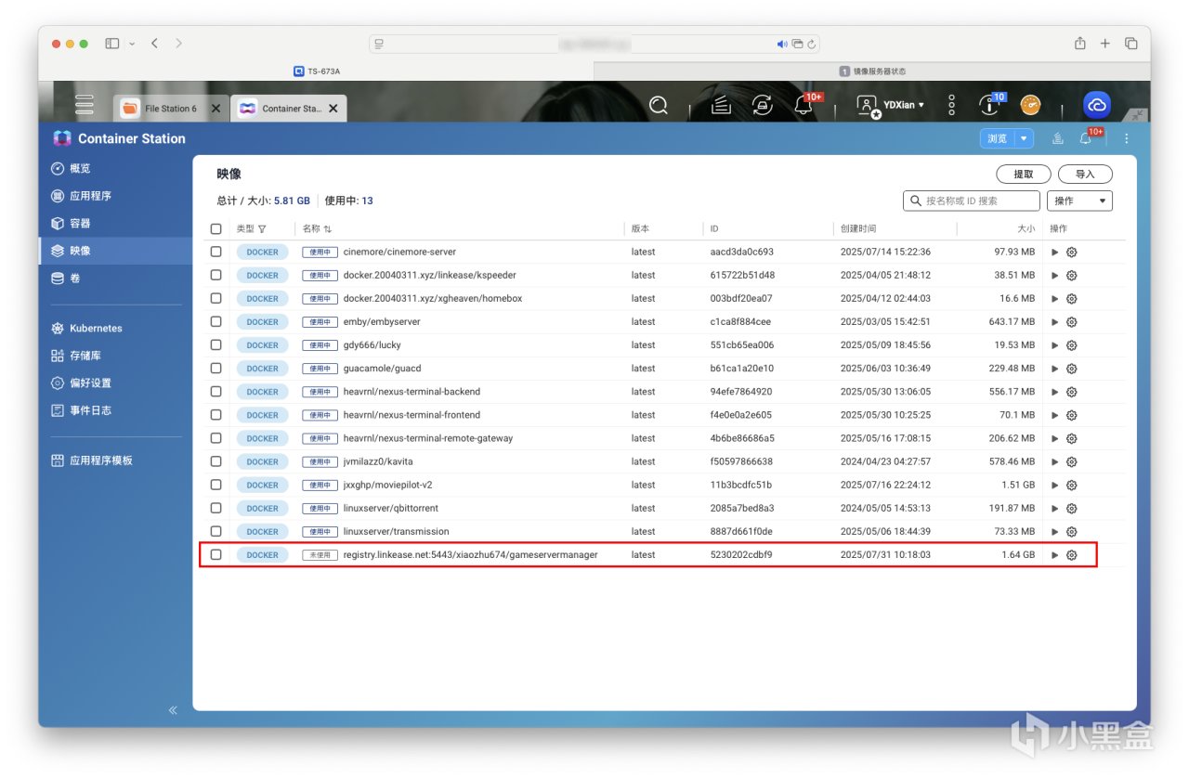Create container from gameservermanager image

(x=1054, y=555)
